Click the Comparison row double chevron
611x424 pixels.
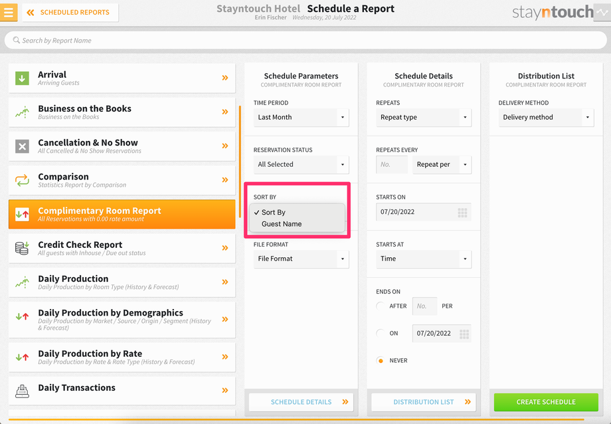225,180
